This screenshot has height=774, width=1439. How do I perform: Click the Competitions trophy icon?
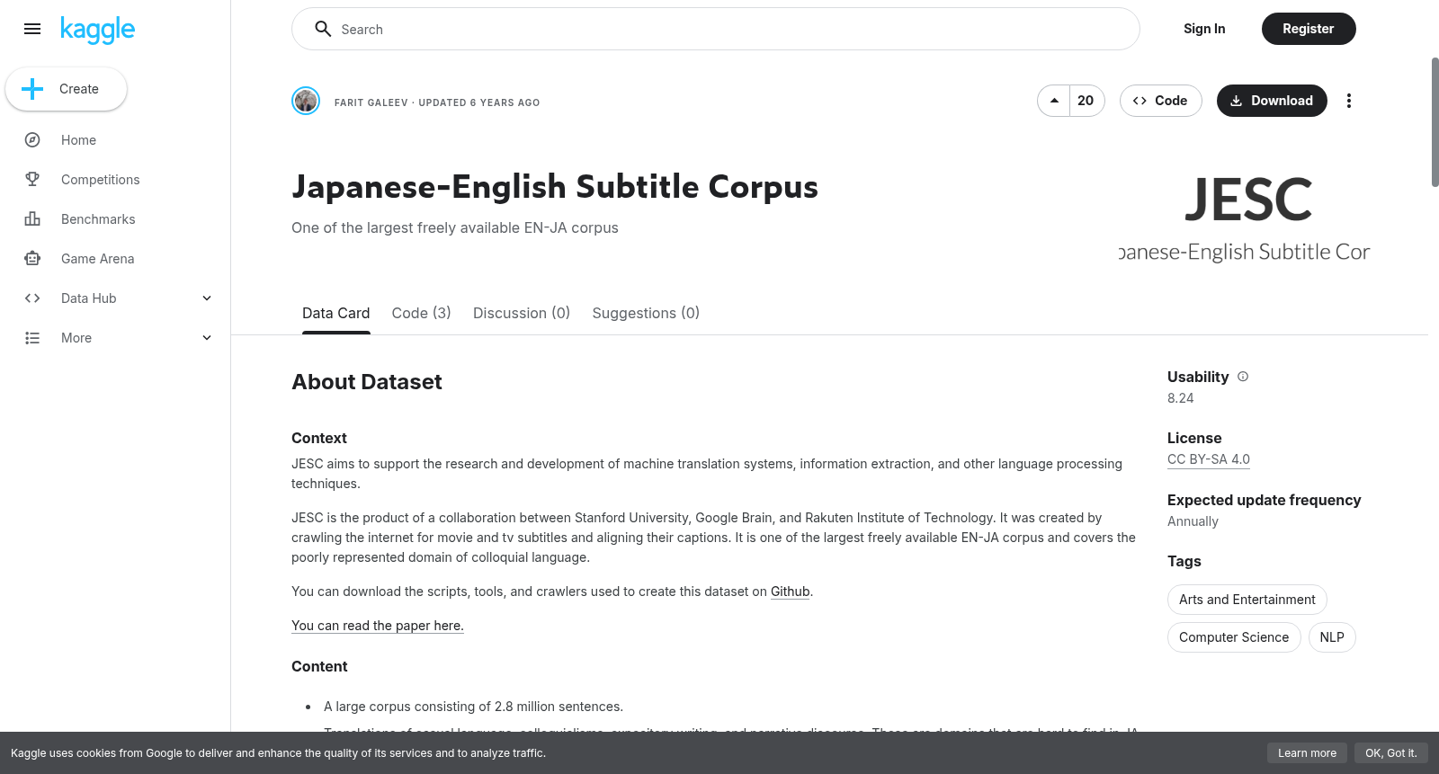pos(32,180)
